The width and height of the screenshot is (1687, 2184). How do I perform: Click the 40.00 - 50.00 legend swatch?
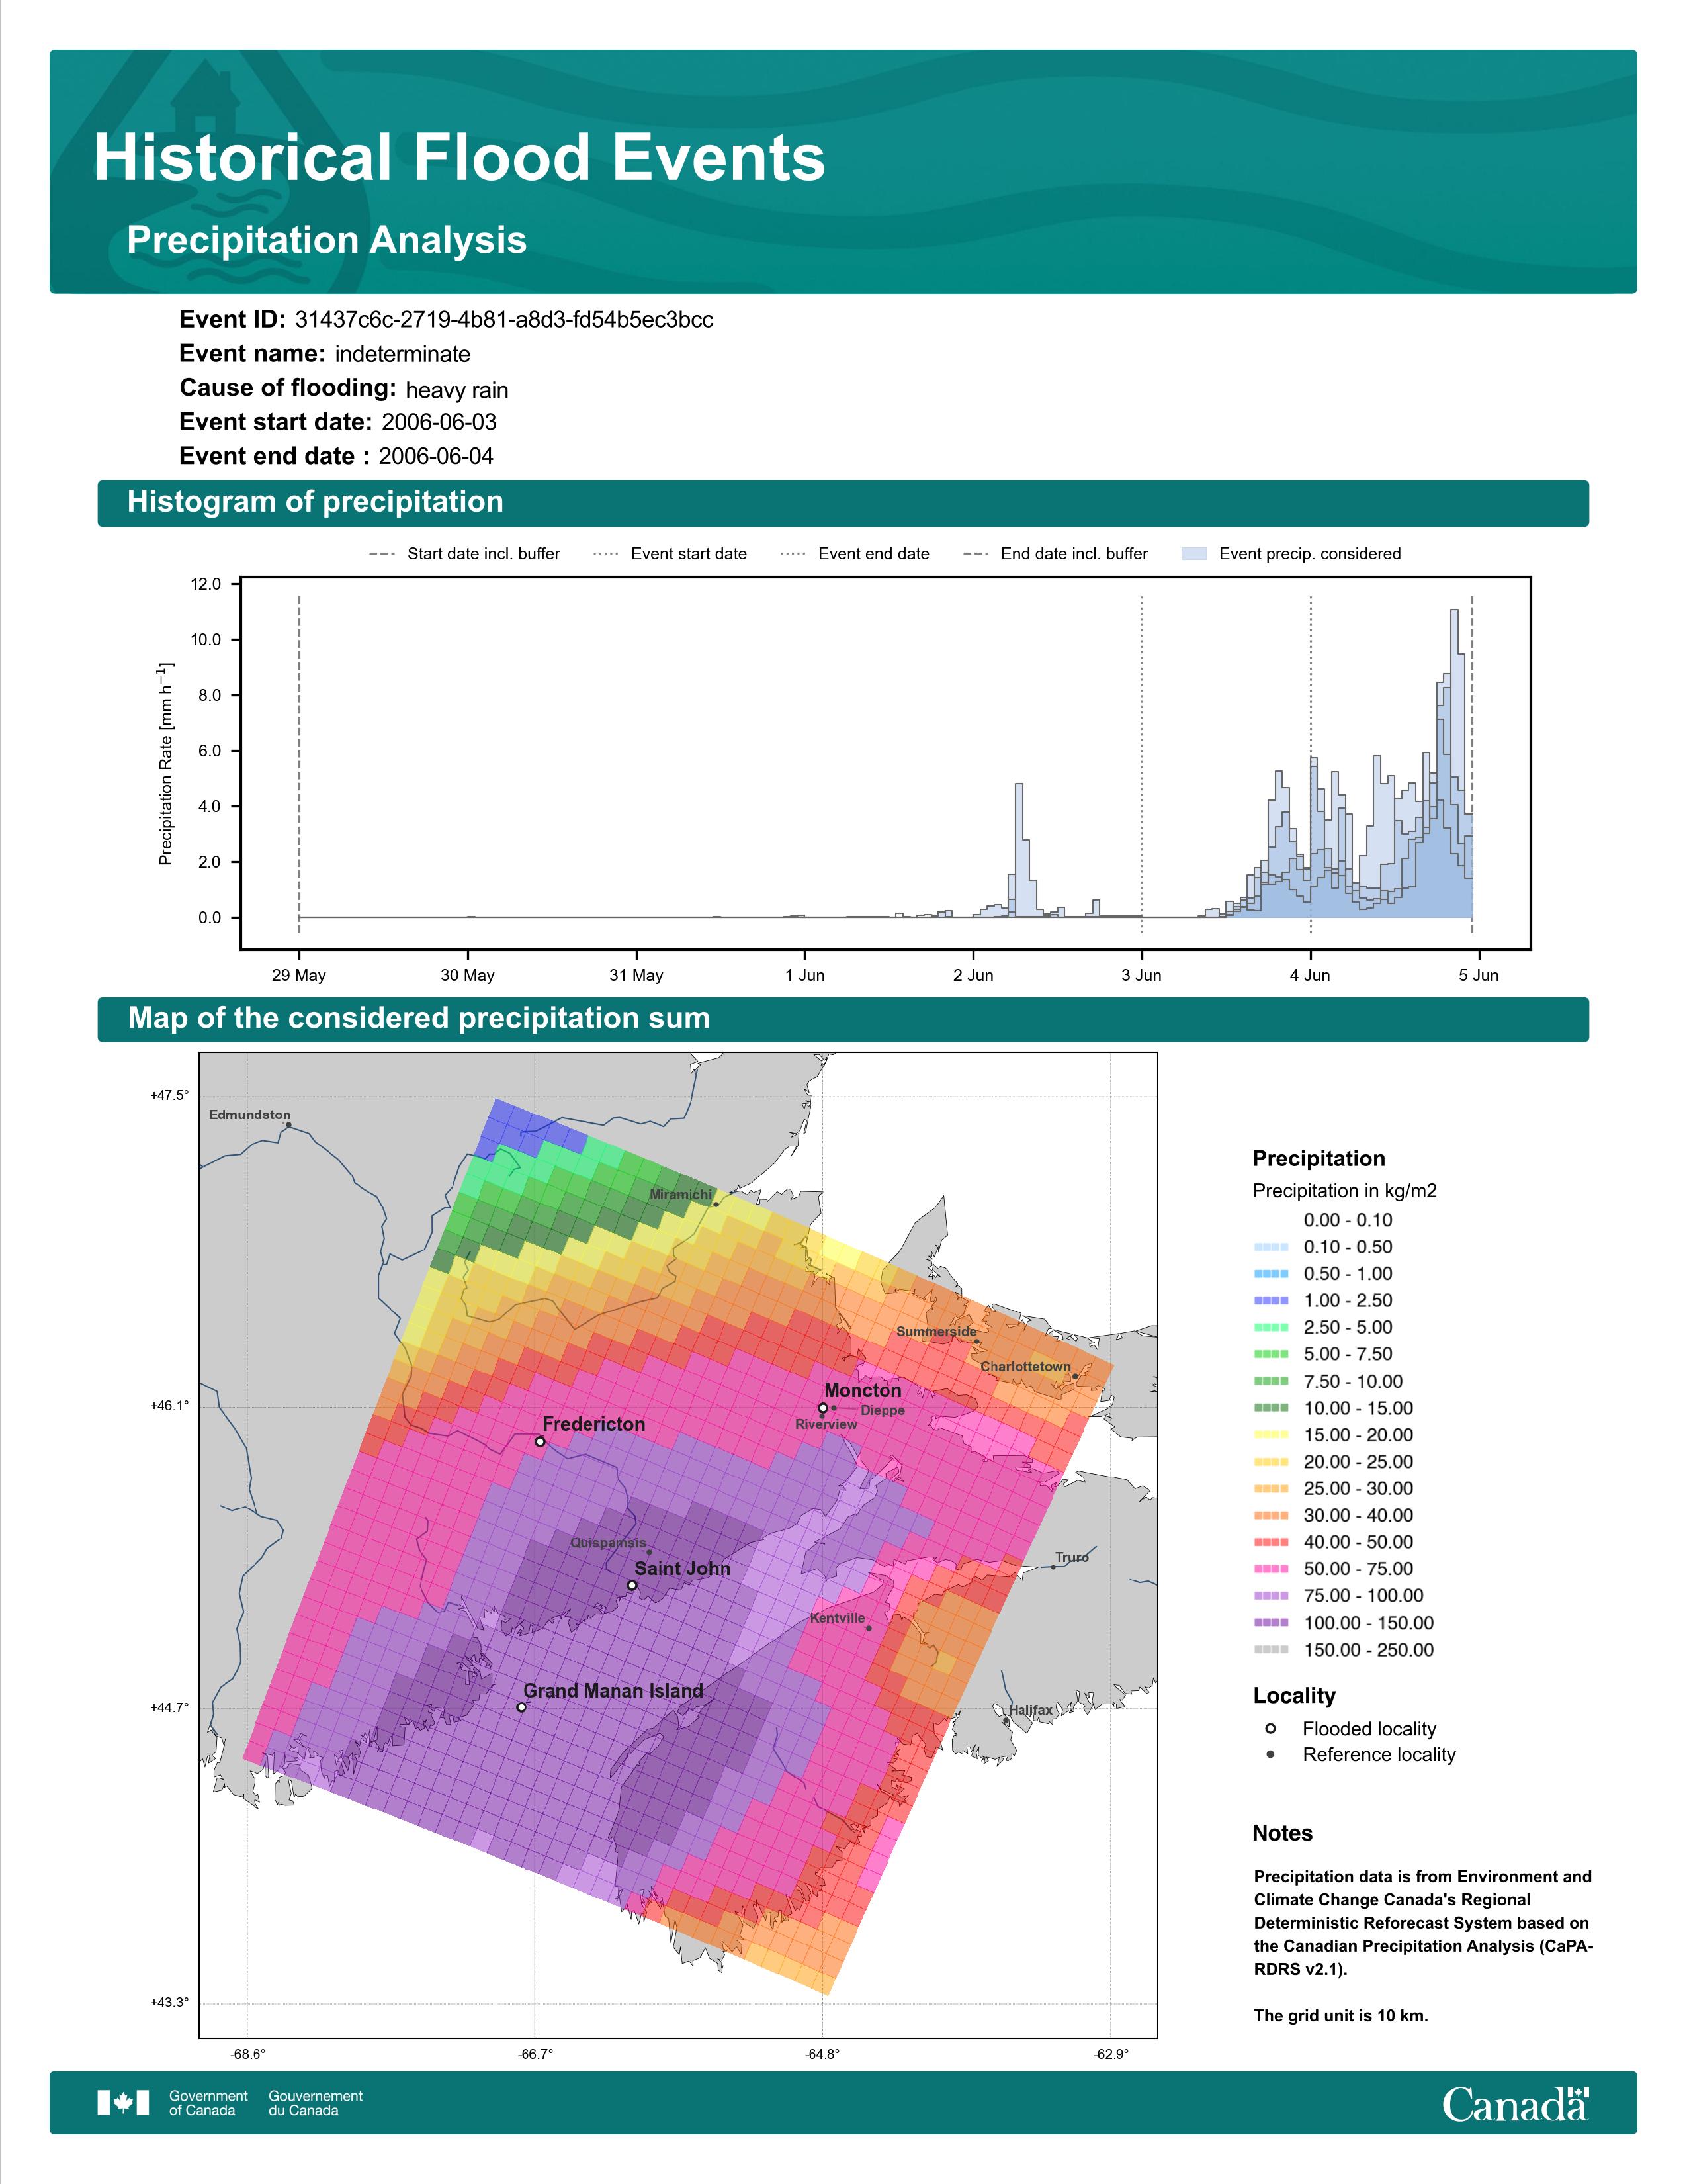(1270, 1542)
